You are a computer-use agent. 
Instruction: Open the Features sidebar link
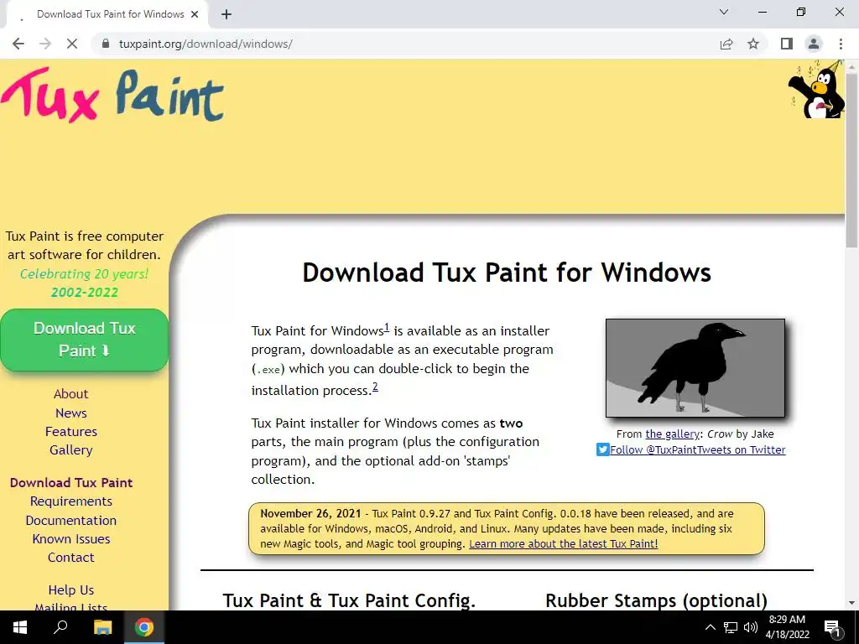(x=70, y=432)
